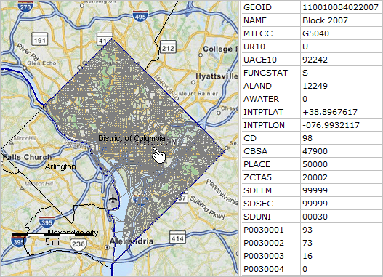Click the airport airplane icon
Image resolution: width=383 pixels, height=277 pixels.
point(113,198)
